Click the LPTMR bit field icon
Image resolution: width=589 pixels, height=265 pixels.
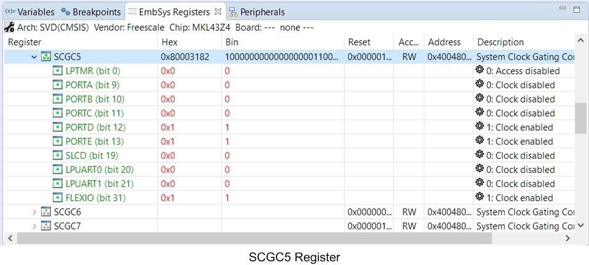[58, 71]
